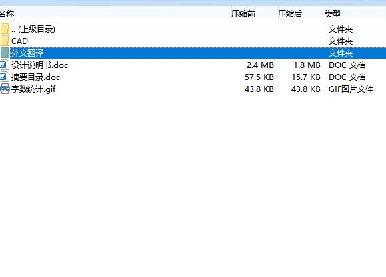Screen dimensions: 386x277
Task: Click 文件夹 type of the CAD row
Action: pyautogui.click(x=341, y=41)
